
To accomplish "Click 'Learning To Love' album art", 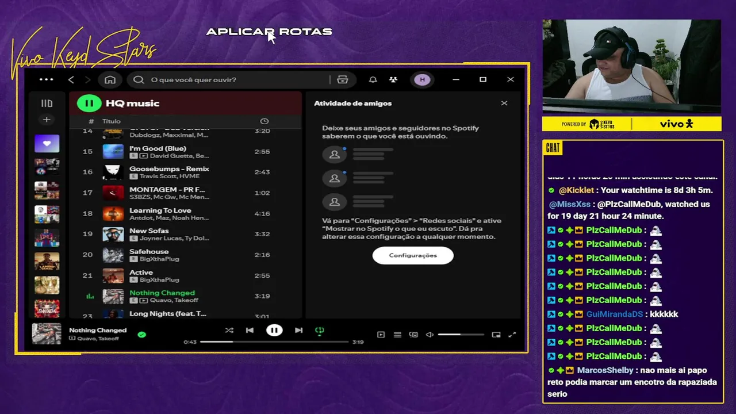I will pyautogui.click(x=113, y=213).
